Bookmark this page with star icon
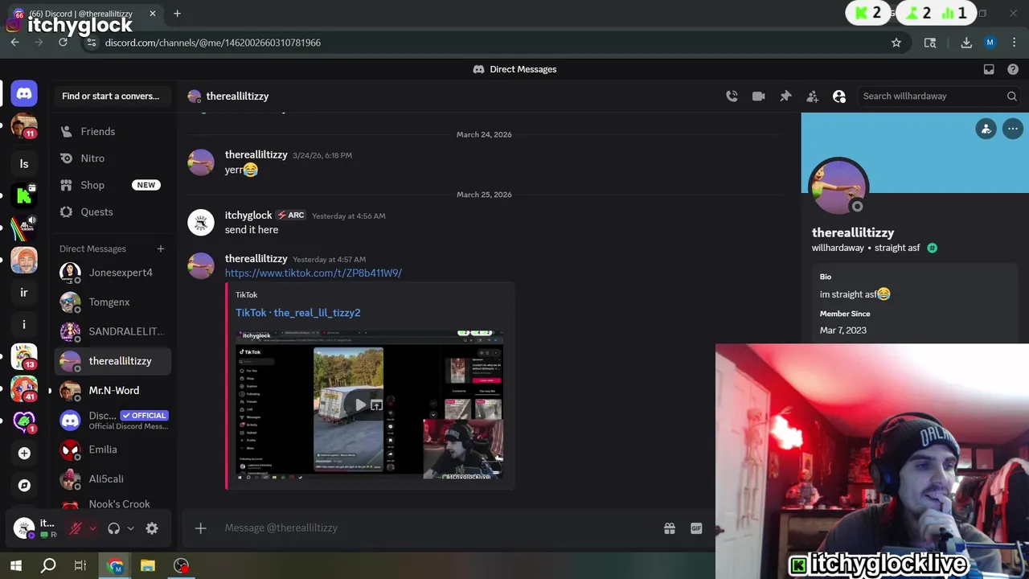 click(896, 43)
